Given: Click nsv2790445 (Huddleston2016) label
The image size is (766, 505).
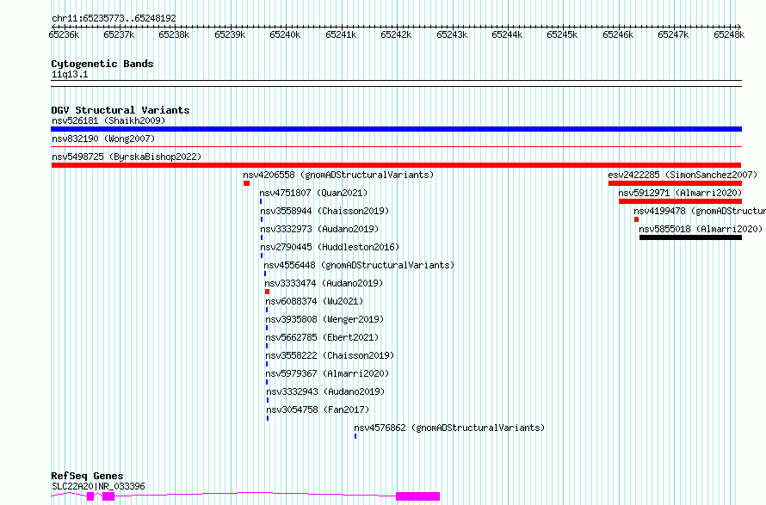Looking at the screenshot, I should pos(330,247).
